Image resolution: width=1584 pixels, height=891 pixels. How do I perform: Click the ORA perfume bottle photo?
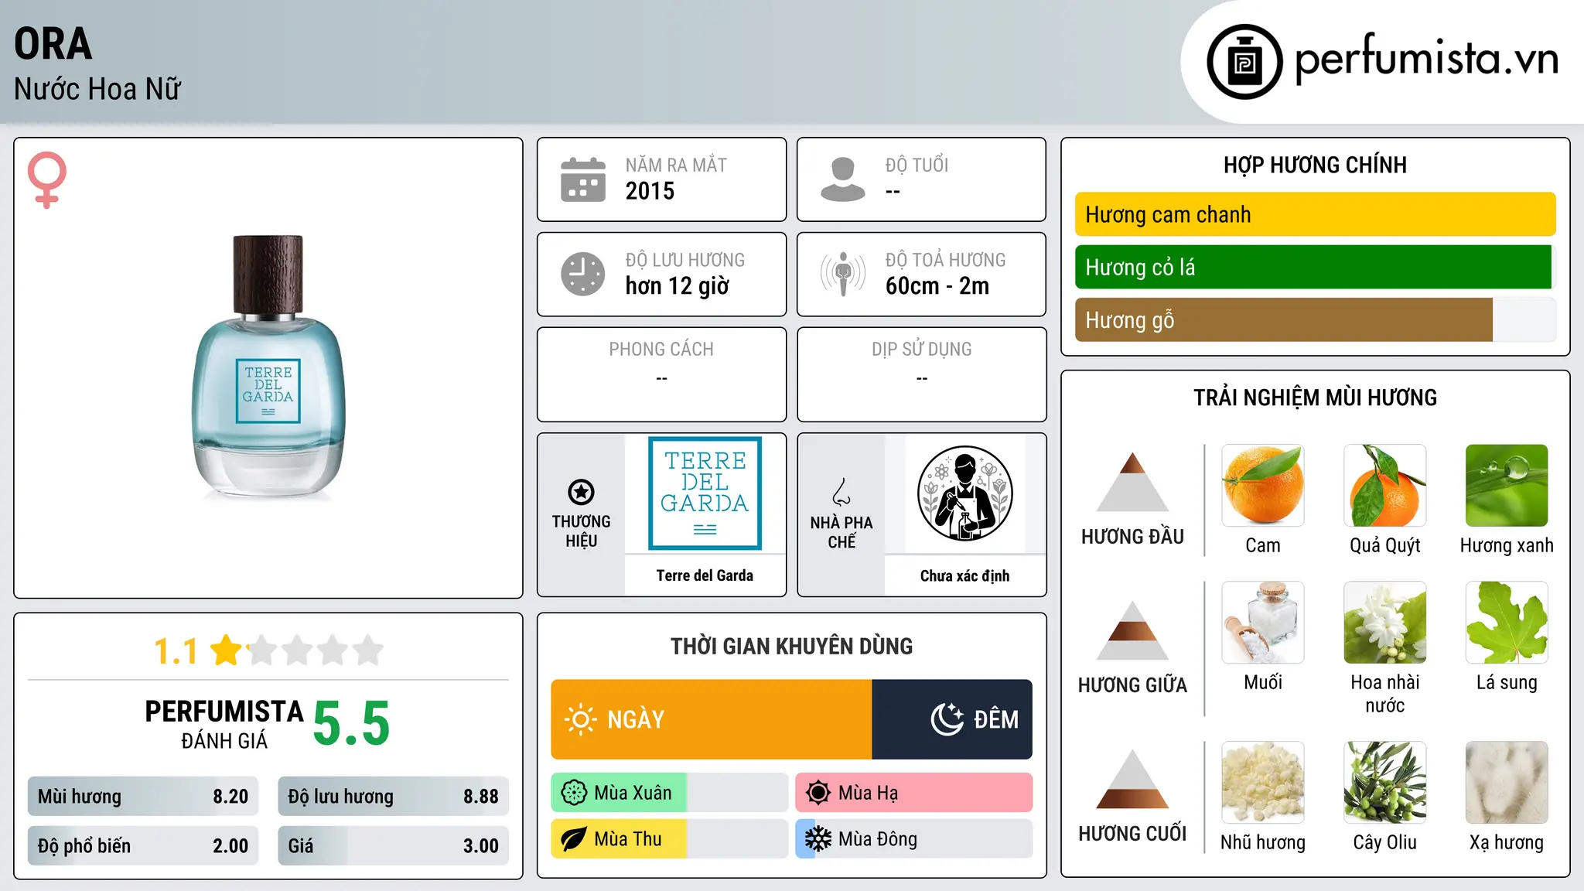[x=268, y=367]
